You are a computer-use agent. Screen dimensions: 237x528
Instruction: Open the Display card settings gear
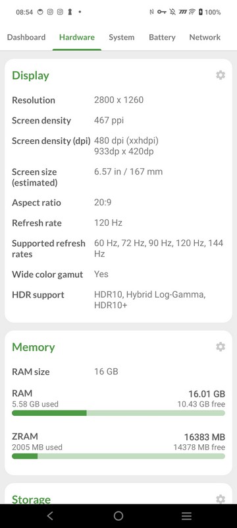(221, 75)
